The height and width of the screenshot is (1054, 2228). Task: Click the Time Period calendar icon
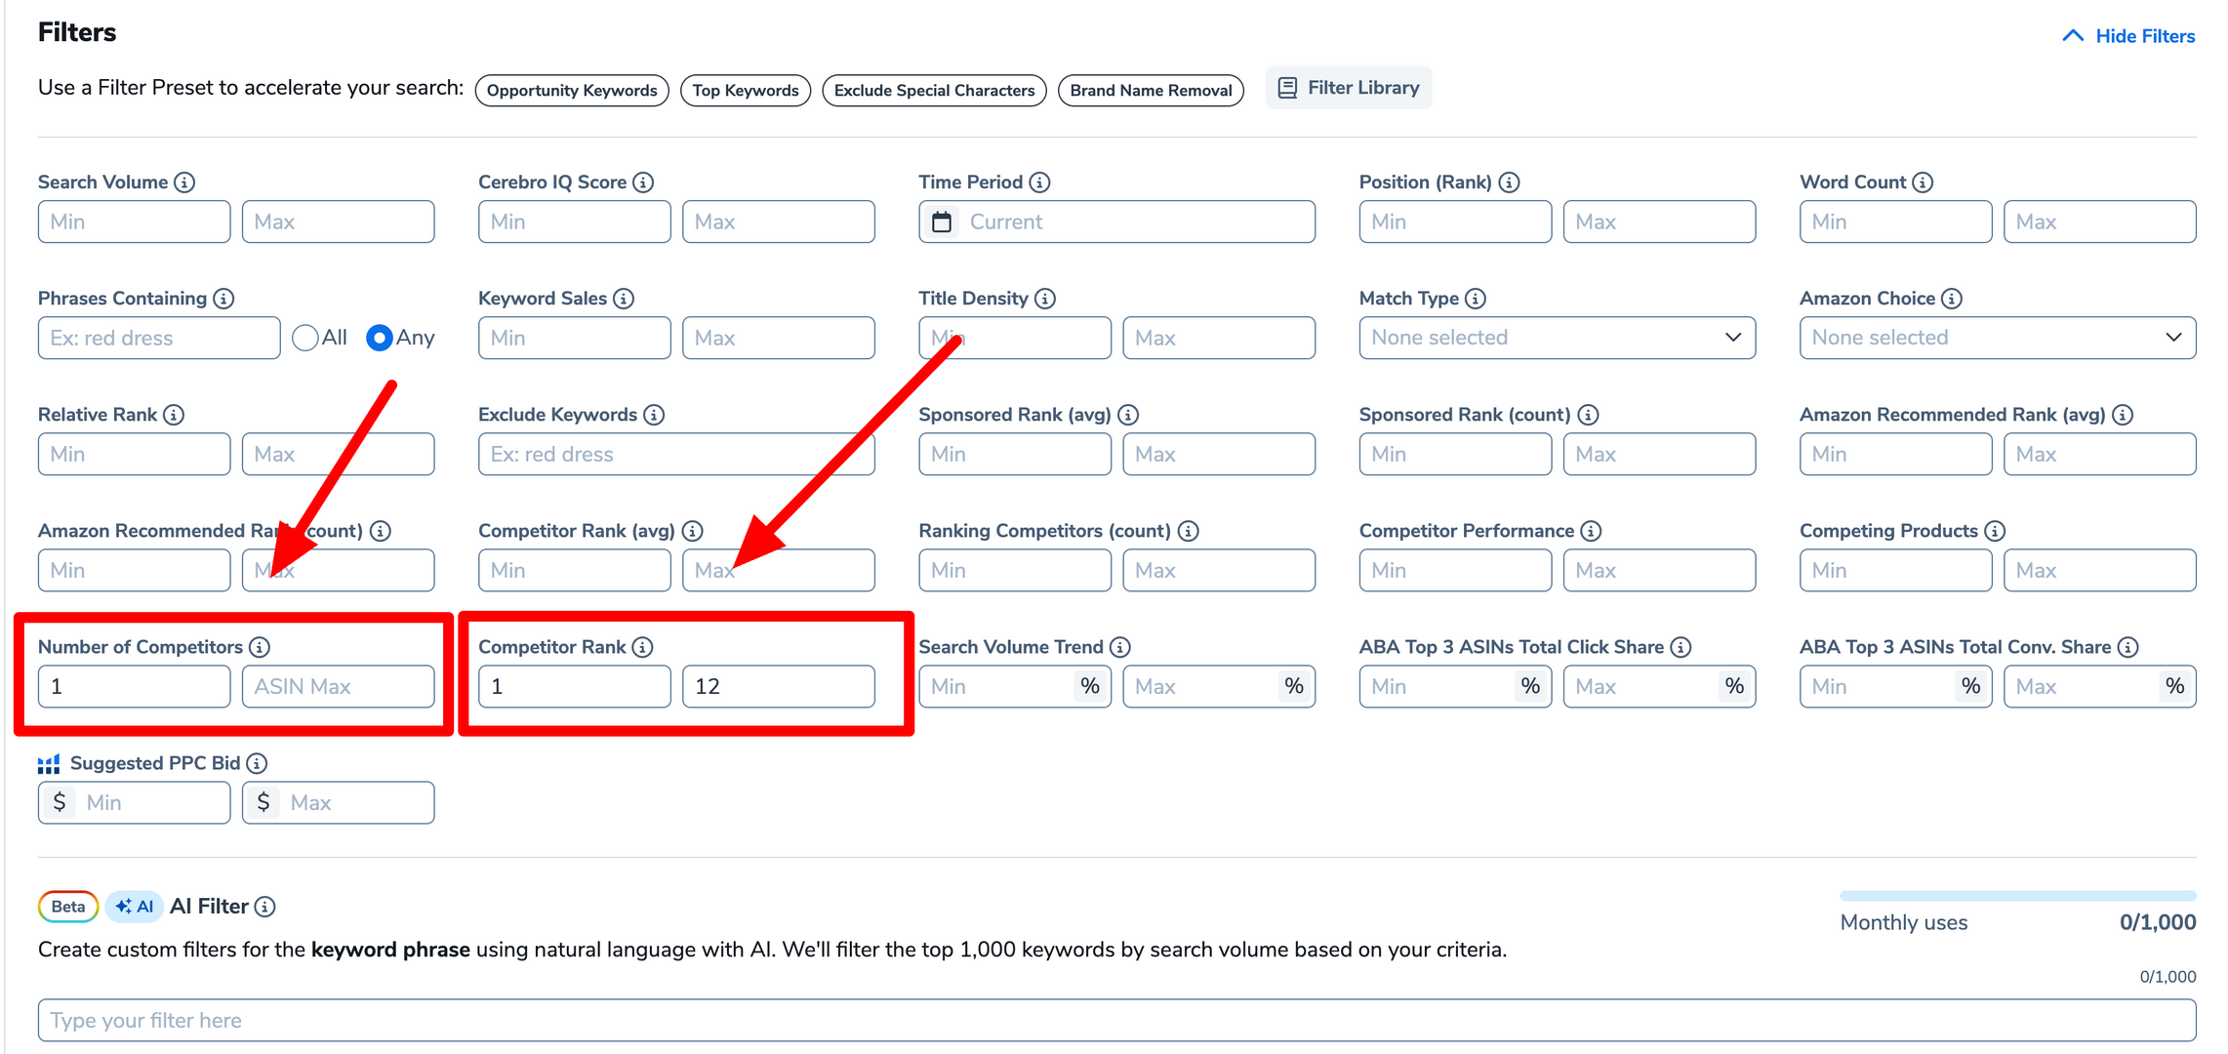[x=942, y=223]
